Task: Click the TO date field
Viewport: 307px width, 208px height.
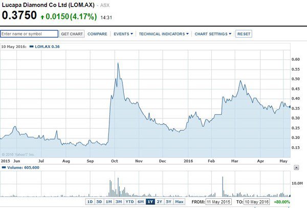Action: coord(257,202)
